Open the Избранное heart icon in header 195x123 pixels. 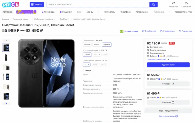(173, 3)
